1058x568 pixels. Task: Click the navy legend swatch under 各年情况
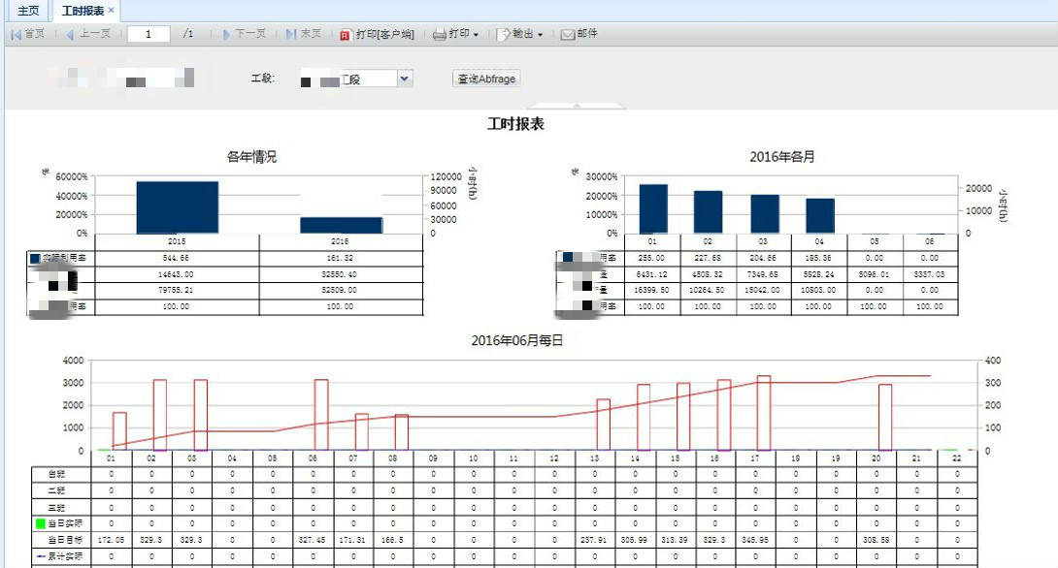click(x=36, y=259)
